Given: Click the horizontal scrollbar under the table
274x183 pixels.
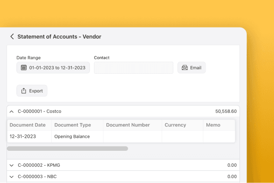Looking at the screenshot, I should pos(67,148).
